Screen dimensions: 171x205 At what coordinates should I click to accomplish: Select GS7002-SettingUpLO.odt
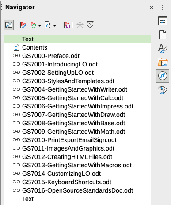58,73
